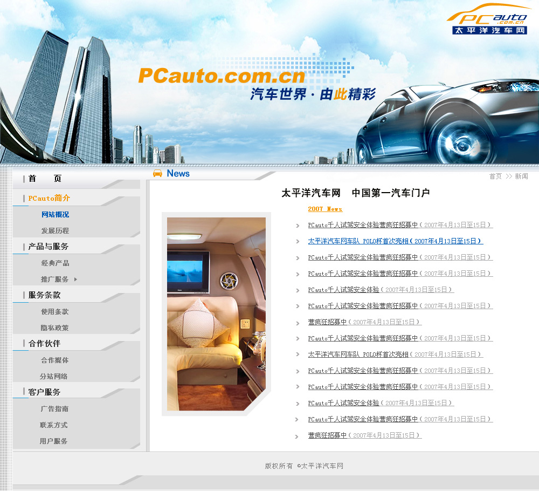Click the orange car icon beside News
Image resolution: width=539 pixels, height=491 pixels.
157,173
